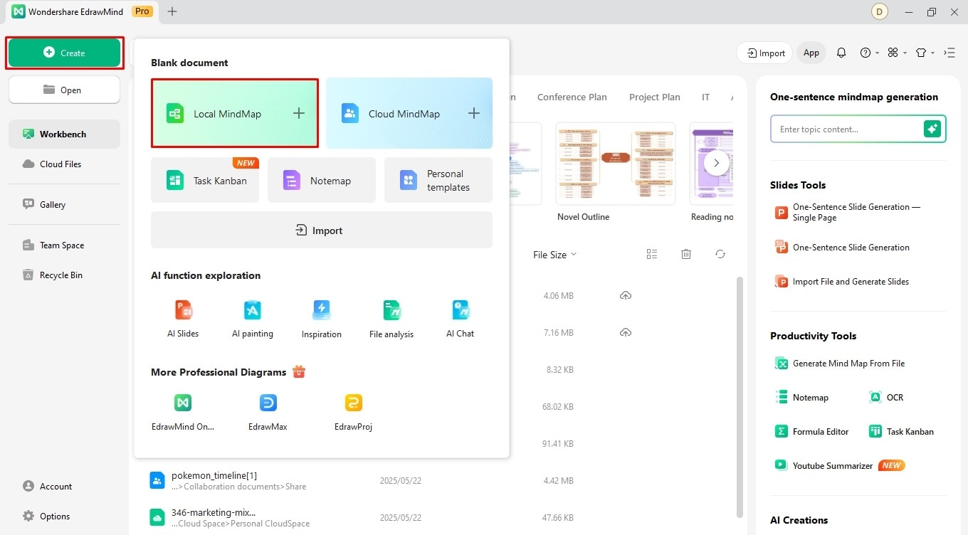
Task: Click gift icon beside More Professional Diagrams
Action: tap(299, 371)
